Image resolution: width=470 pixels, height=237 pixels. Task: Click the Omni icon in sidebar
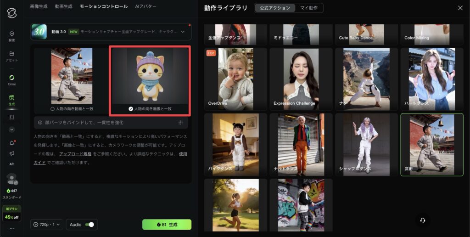coord(11,77)
